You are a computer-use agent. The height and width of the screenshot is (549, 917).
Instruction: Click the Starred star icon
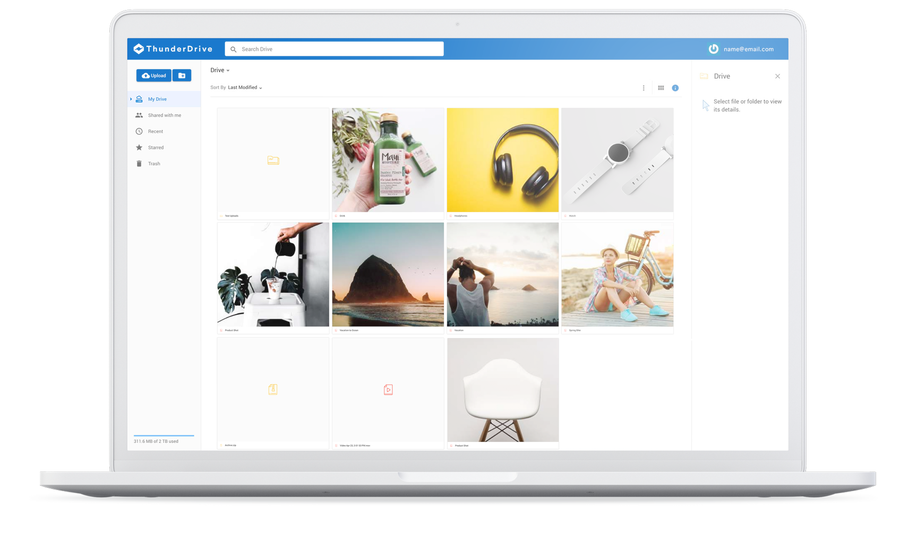pos(139,147)
